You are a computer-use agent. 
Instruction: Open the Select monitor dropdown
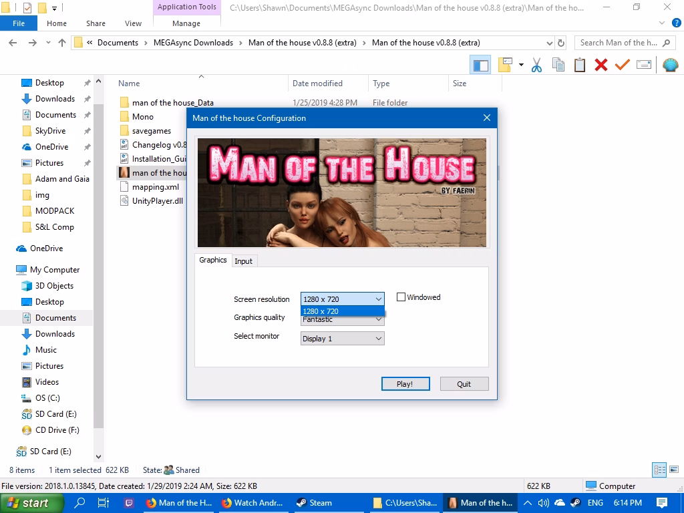click(343, 339)
